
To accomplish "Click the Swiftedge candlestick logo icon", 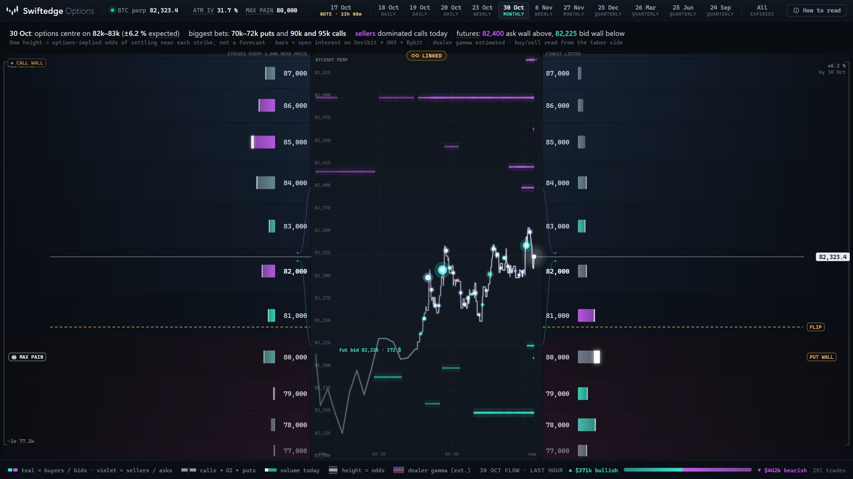I will click(x=12, y=10).
